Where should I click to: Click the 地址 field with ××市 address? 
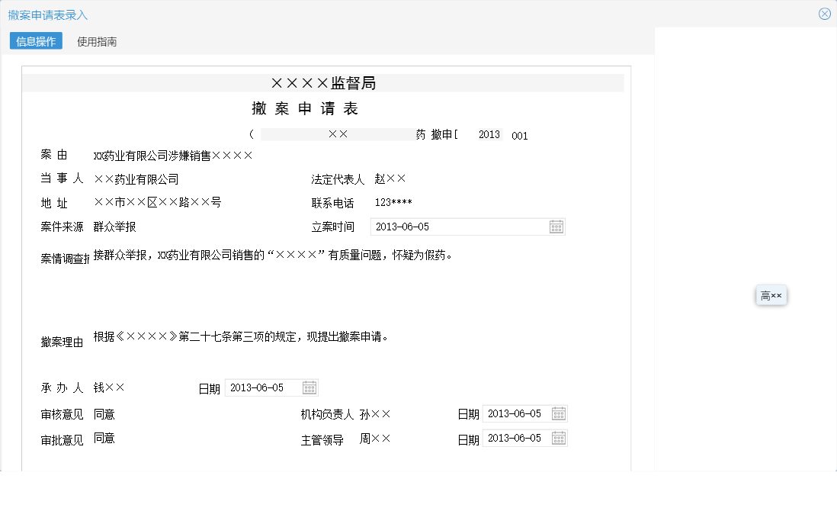[160, 203]
